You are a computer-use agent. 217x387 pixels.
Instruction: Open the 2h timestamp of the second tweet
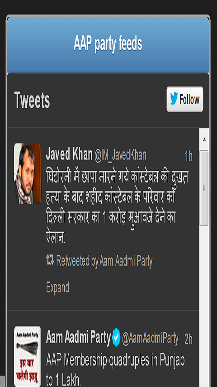(189, 339)
